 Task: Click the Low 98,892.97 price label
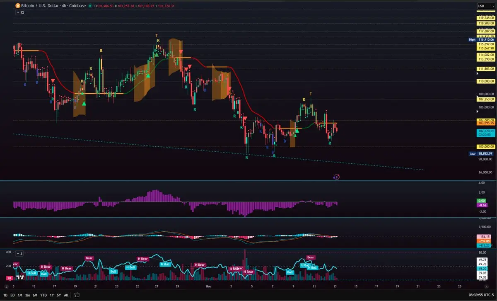(481, 153)
